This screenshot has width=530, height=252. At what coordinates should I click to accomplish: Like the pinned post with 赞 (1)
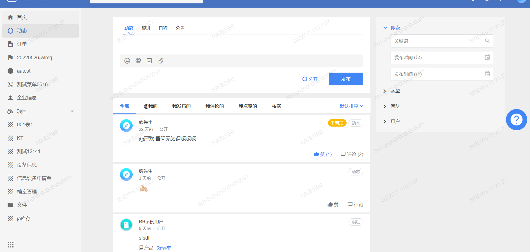pos(323,154)
